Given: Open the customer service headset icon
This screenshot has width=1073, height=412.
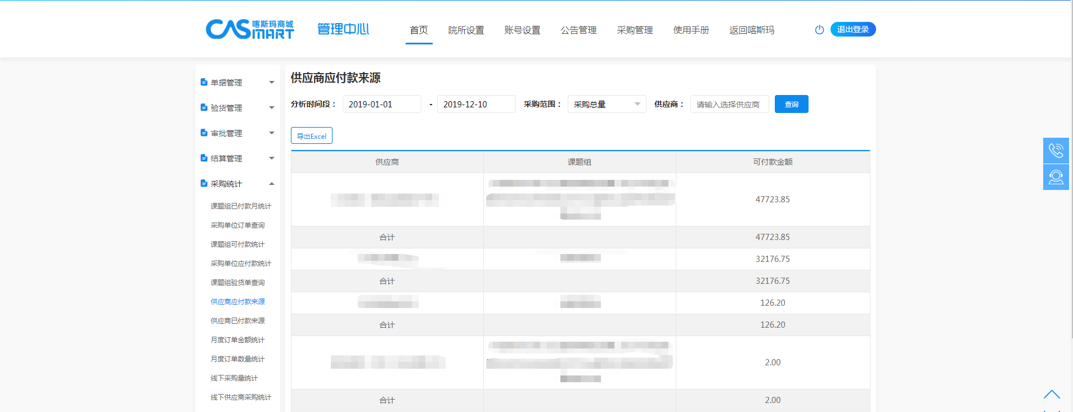Looking at the screenshot, I should [1056, 177].
